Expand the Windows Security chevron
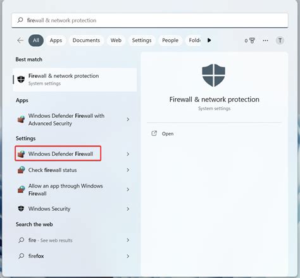The height and width of the screenshot is (278, 300). (x=128, y=209)
